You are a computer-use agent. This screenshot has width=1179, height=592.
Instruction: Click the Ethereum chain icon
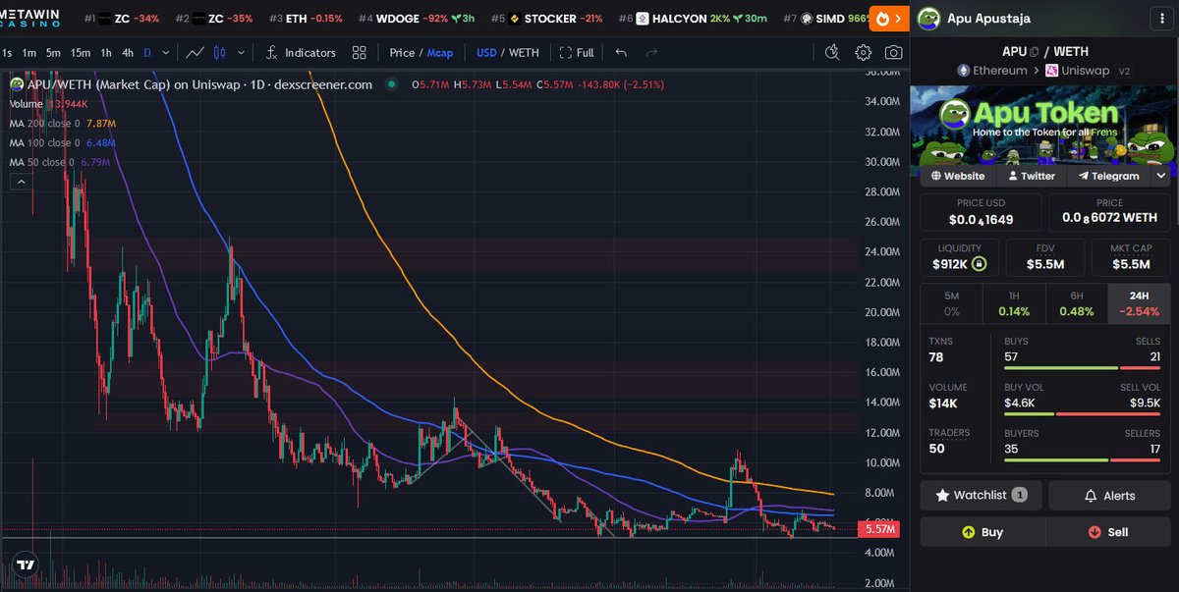[964, 71]
